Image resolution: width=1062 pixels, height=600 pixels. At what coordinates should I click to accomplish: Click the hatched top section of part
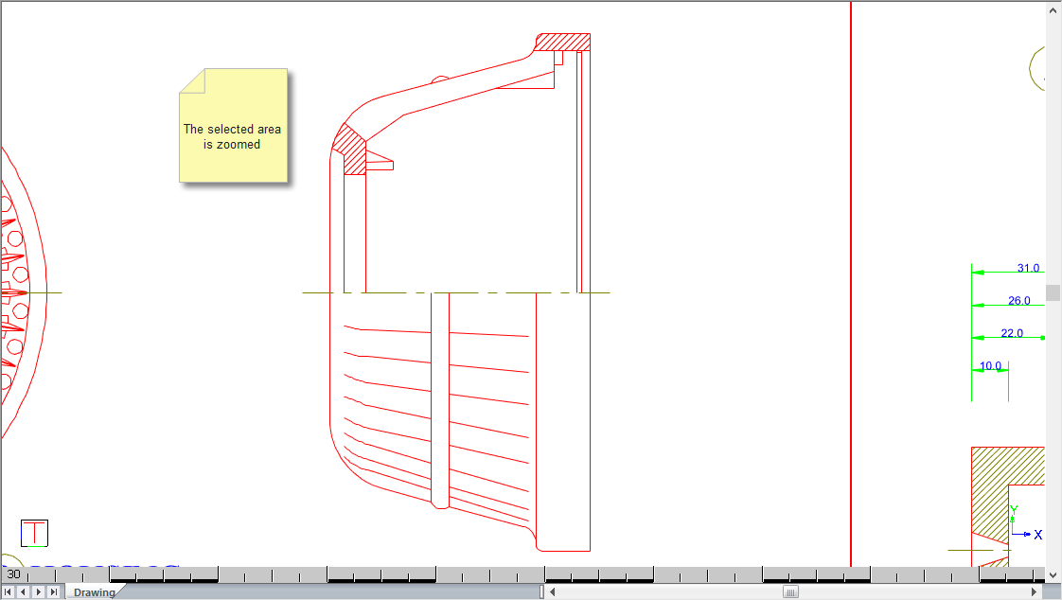(x=563, y=43)
